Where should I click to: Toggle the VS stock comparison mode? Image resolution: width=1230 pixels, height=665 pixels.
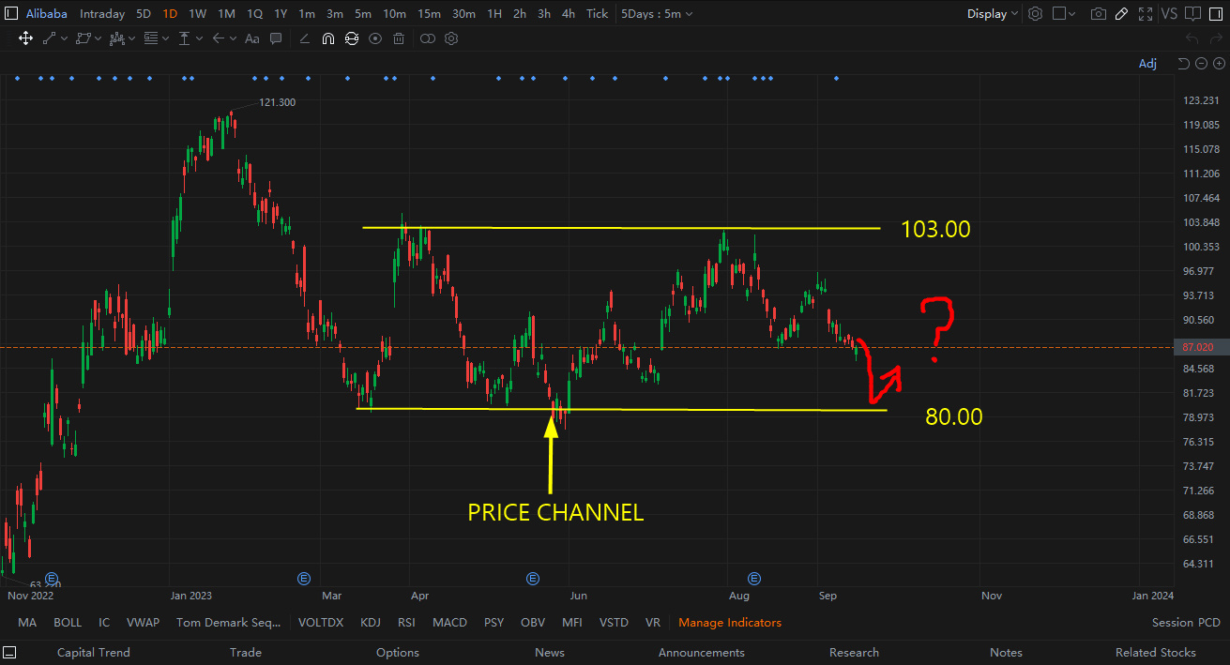(x=1169, y=13)
